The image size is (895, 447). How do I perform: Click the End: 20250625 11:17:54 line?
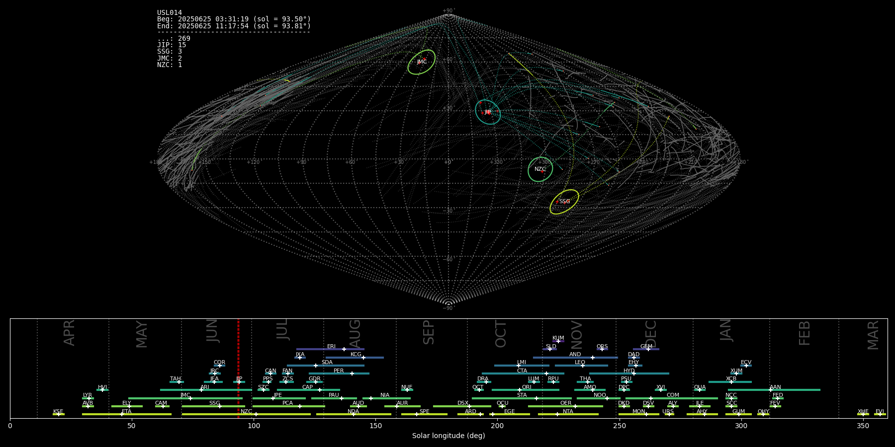pos(234,26)
